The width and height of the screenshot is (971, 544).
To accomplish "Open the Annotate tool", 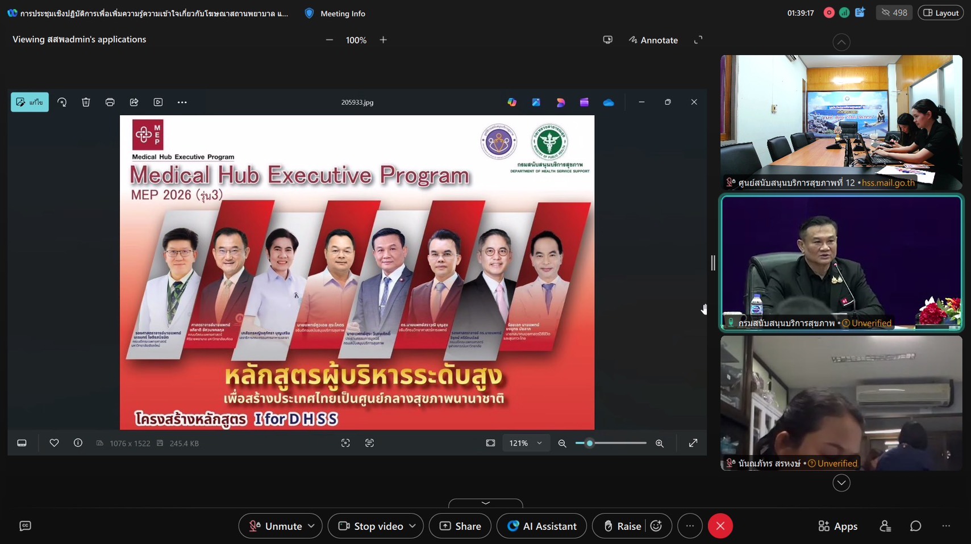I will [653, 40].
